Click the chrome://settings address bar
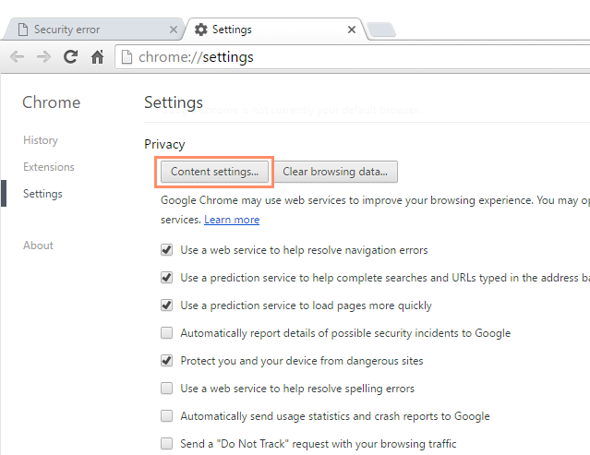 [x=351, y=57]
